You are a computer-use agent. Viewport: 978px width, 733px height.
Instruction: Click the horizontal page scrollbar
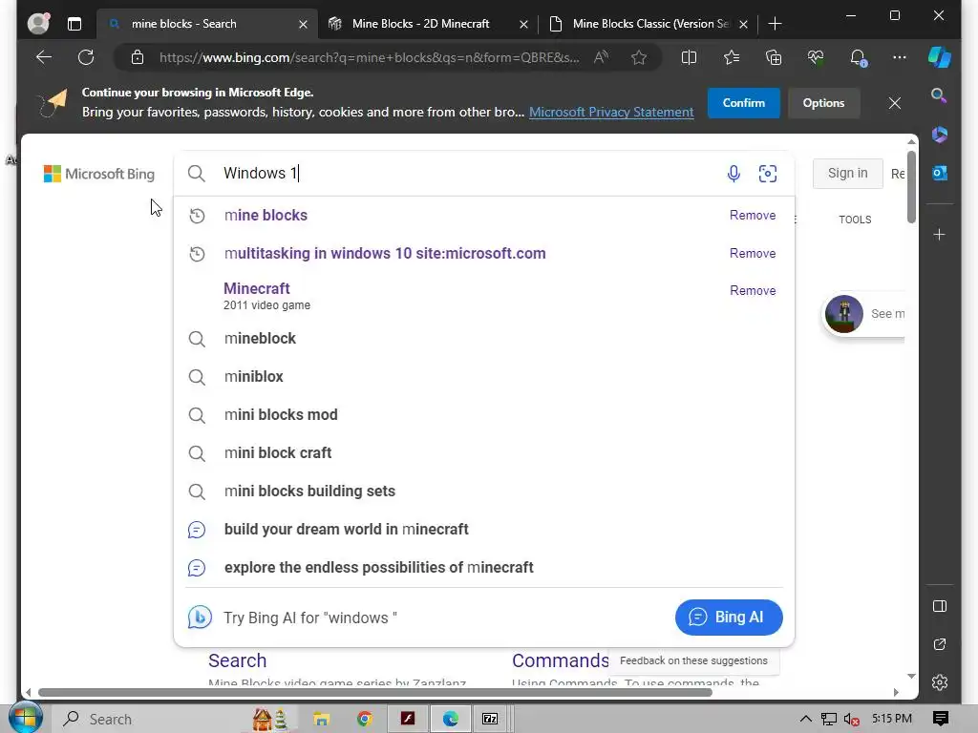(374, 693)
